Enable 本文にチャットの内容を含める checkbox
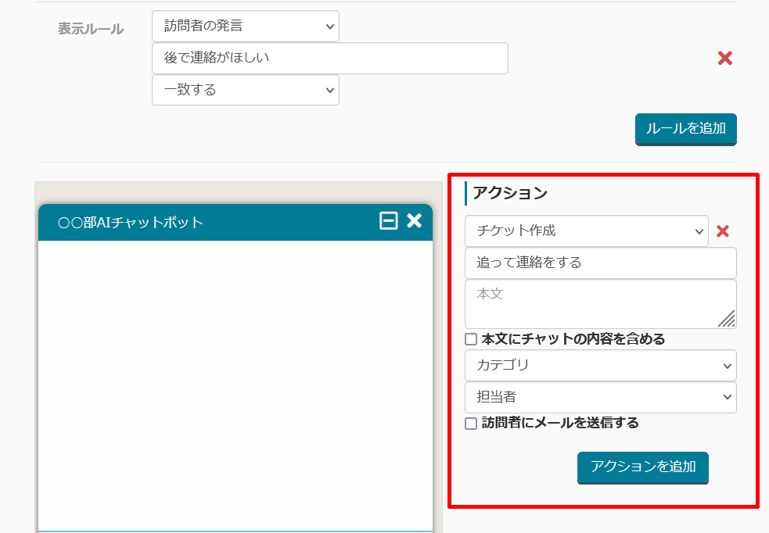Screen dimensions: 769x533 click(471, 339)
